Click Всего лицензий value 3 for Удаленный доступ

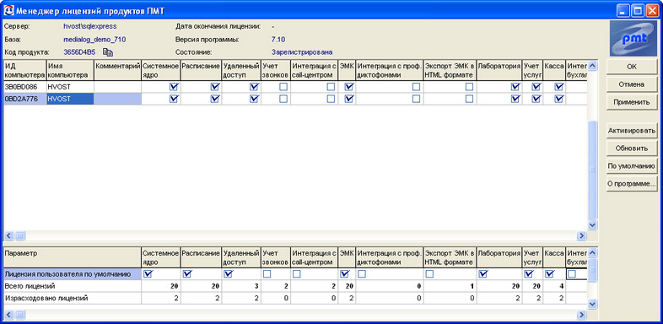tap(241, 286)
